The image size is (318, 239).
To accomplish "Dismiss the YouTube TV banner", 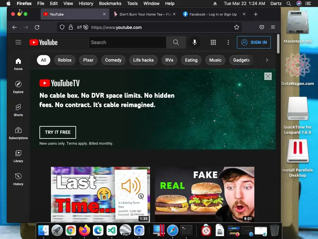I will point(268,76).
